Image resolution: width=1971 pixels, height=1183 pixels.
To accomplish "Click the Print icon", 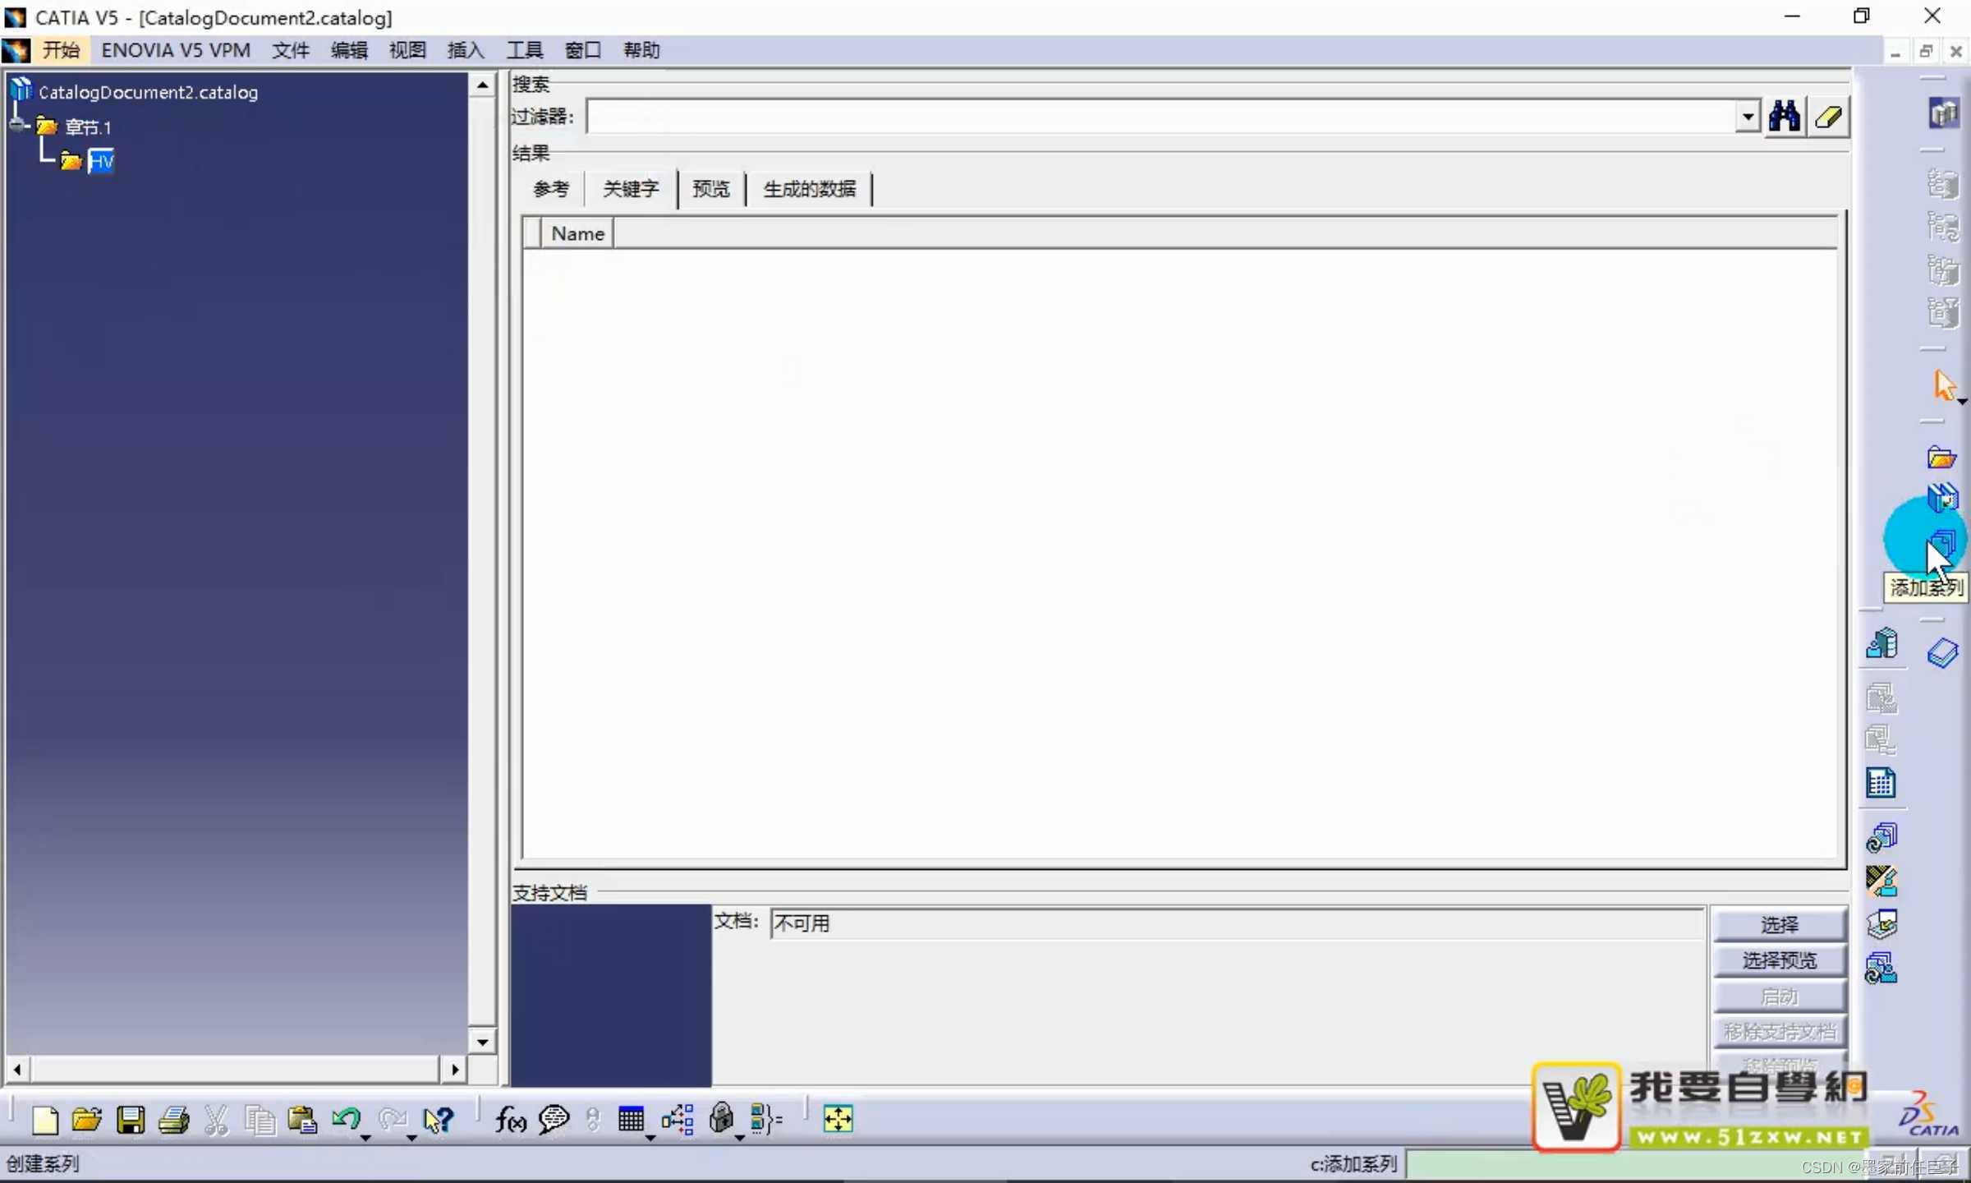I will (173, 1120).
